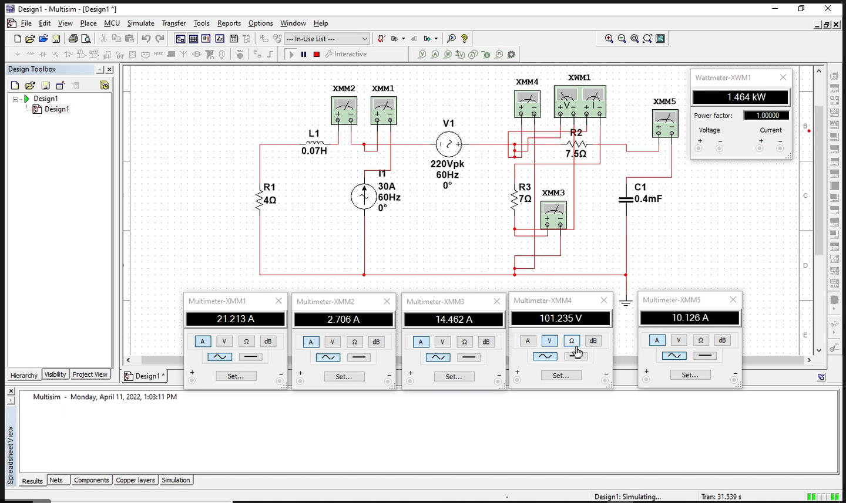
Task: Click the Zoom In magnifier icon
Action: pyautogui.click(x=609, y=38)
